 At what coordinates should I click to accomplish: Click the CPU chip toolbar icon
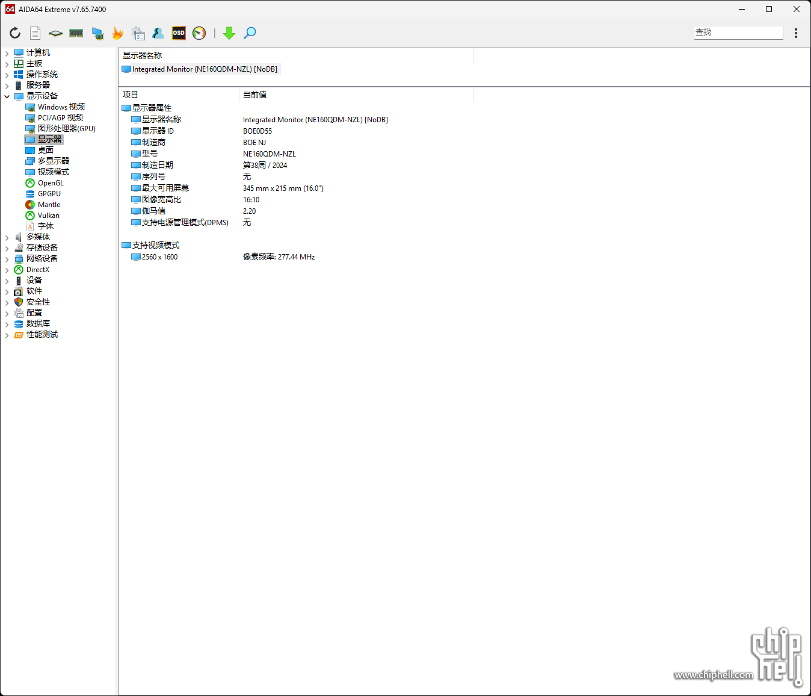pyautogui.click(x=56, y=33)
